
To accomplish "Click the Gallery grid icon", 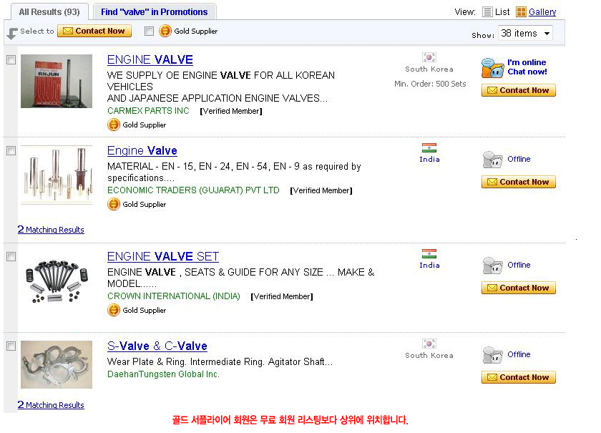I will tap(521, 12).
